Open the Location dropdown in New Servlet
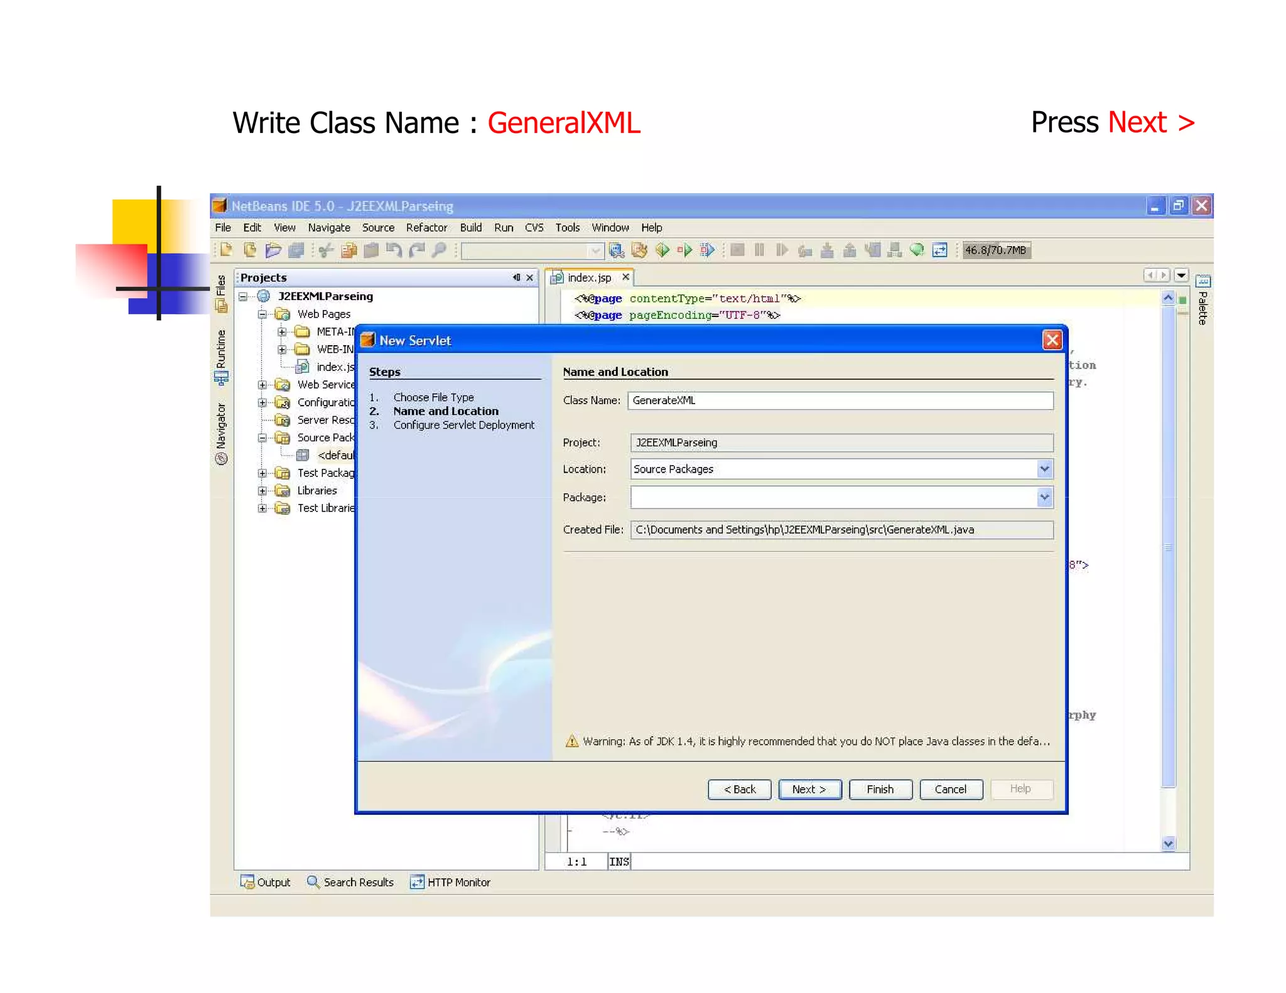This screenshot has width=1286, height=993. coord(1044,469)
